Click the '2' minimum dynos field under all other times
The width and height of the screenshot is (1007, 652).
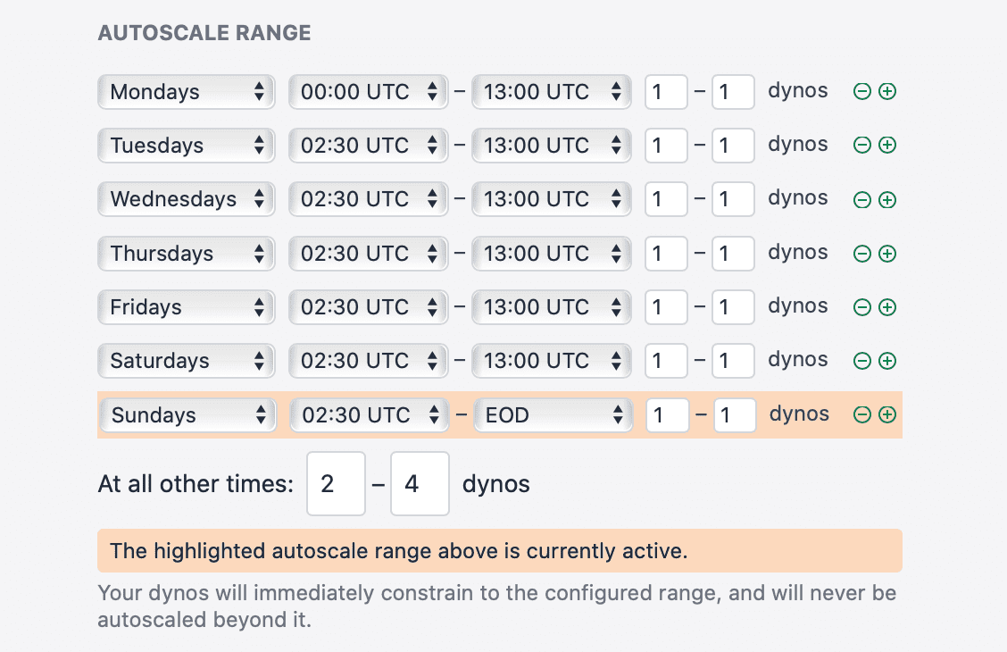click(x=336, y=483)
